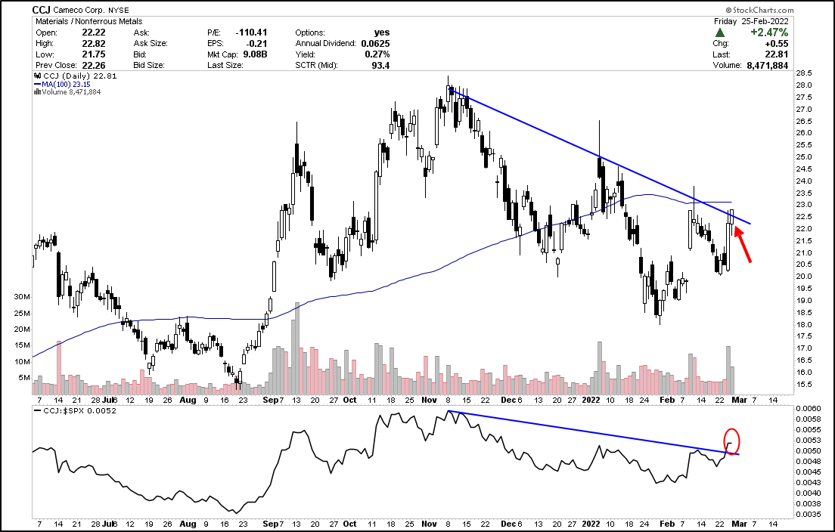Select the CCJ ticker symbol in title
This screenshot has width=835, height=532.
(41, 10)
